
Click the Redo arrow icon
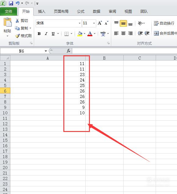click(27, 3)
